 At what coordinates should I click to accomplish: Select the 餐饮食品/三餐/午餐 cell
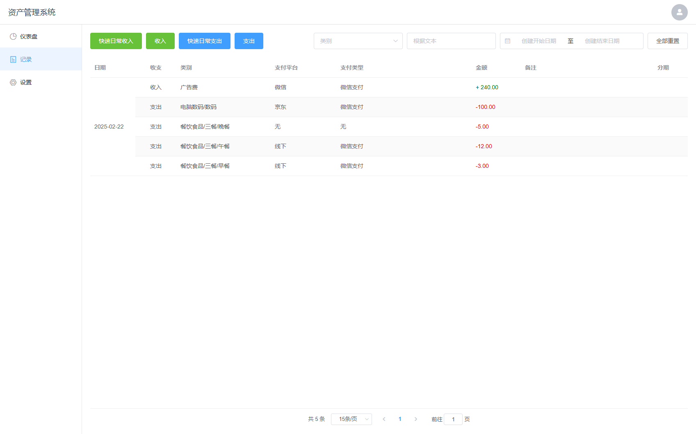tap(205, 146)
